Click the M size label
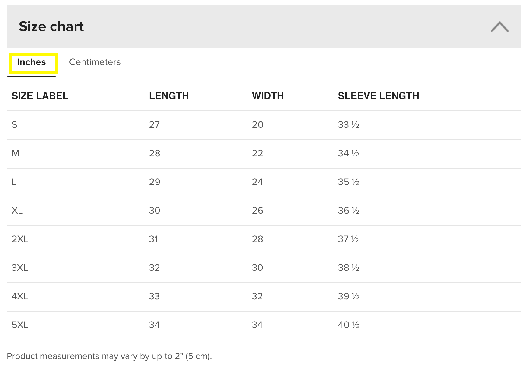Viewport: 529px width, 373px height. [x=16, y=153]
